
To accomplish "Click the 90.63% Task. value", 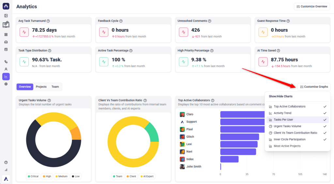I will click(x=47, y=60).
